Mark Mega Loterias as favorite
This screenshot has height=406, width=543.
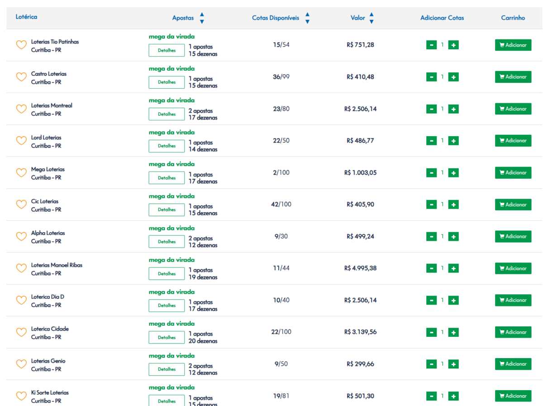tap(21, 173)
